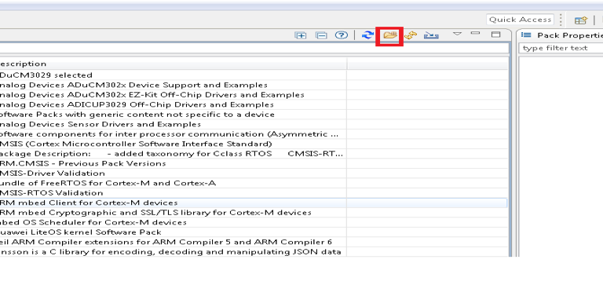
Task: Select 'ADICUP3029 Off-Chip Drivers and Examples' row
Action: (254, 104)
